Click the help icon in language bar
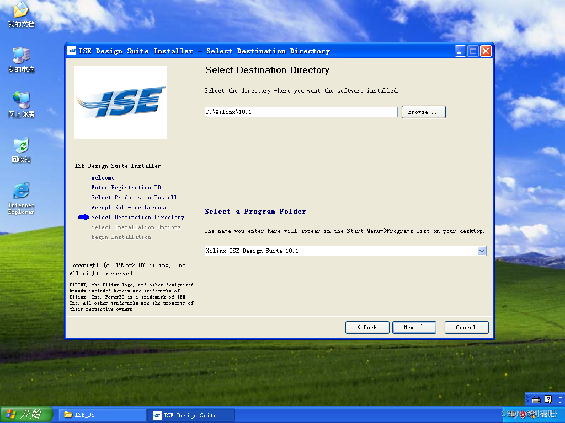This screenshot has width=565, height=423. [x=548, y=399]
